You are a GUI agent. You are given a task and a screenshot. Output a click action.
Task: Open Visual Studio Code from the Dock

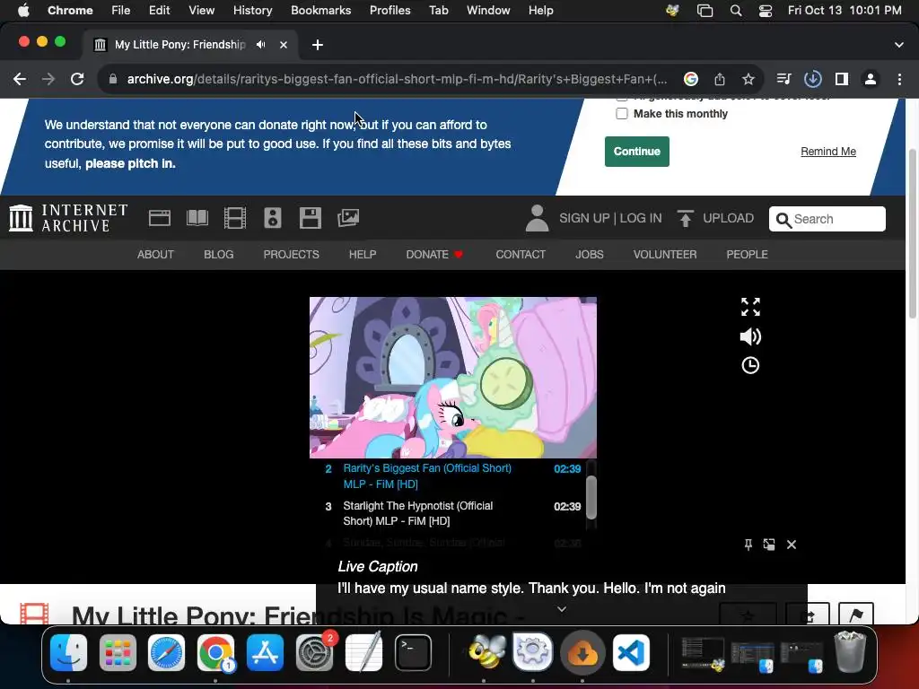click(x=631, y=653)
